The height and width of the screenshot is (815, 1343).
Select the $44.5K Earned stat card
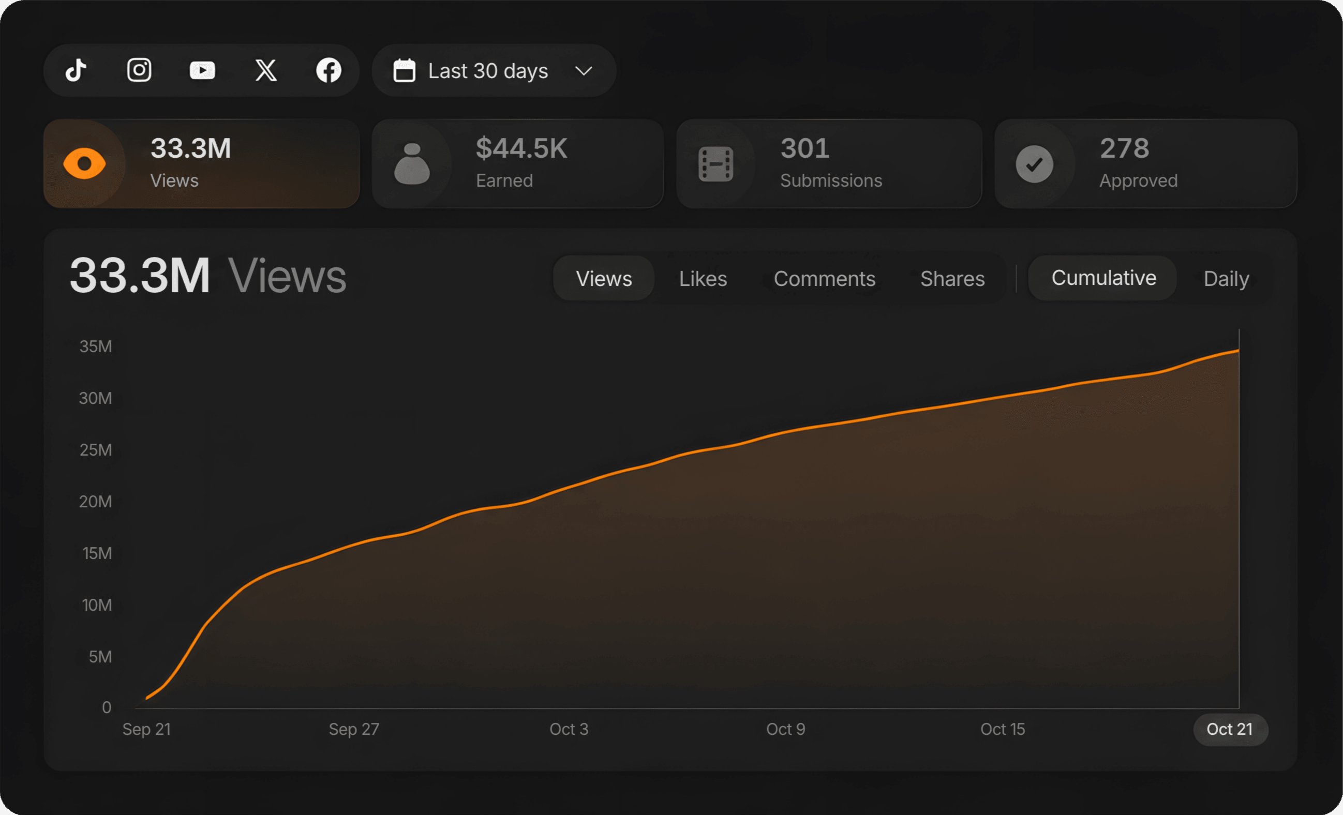click(x=518, y=163)
